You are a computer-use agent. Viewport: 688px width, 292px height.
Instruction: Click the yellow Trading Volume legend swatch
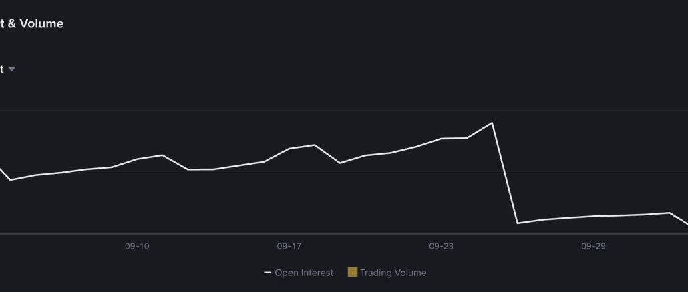tap(352, 272)
